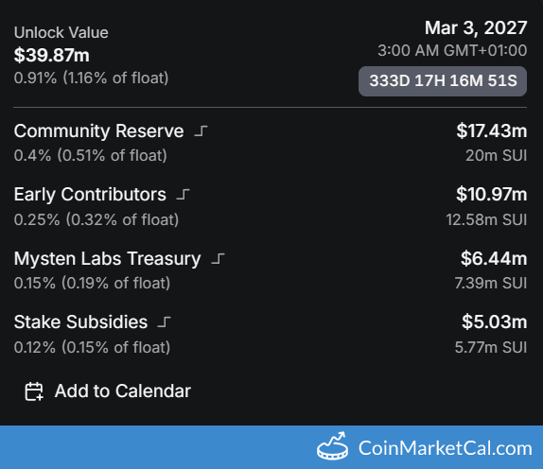Click the $17.43m Community Reserve value
The height and width of the screenshot is (469, 543).
point(491,130)
